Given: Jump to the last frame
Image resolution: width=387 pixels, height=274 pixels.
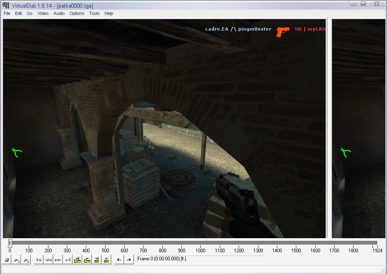Looking at the screenshot, I should tap(68, 260).
